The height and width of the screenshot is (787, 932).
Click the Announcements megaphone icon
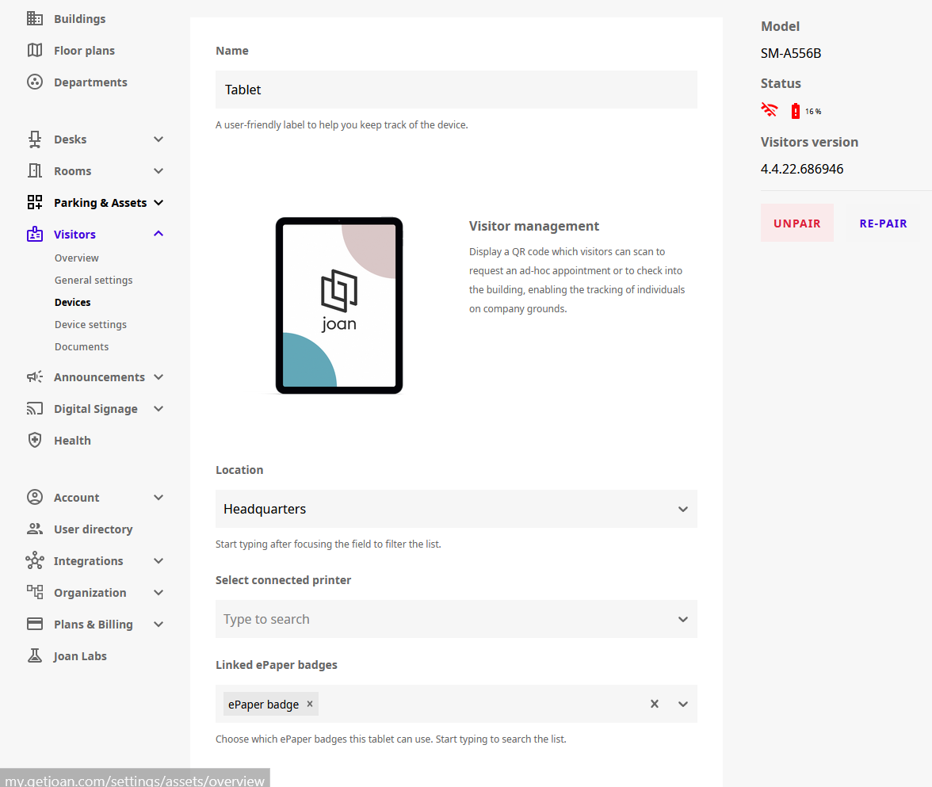(x=35, y=376)
